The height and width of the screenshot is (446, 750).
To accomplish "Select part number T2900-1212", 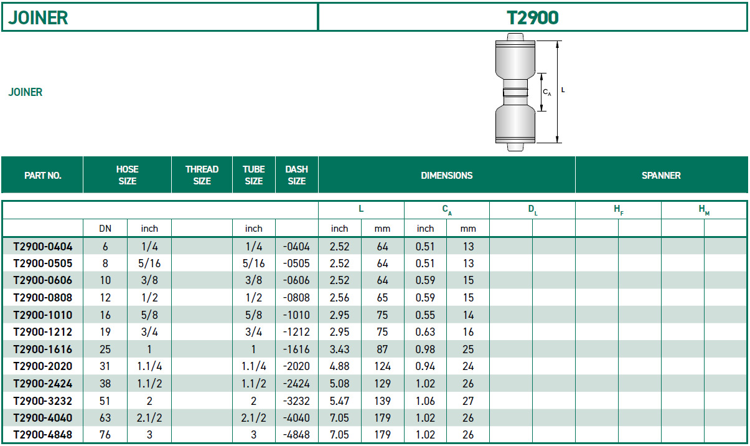I will tap(42, 332).
